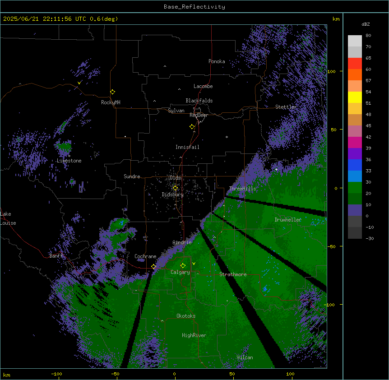
Task: Click the Limestone label
Action: pos(69,161)
